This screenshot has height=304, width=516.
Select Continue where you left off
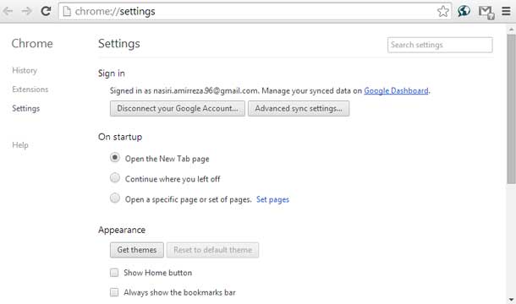[x=115, y=178]
